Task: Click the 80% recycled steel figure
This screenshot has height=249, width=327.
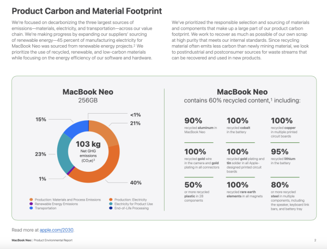Action: click(281, 184)
